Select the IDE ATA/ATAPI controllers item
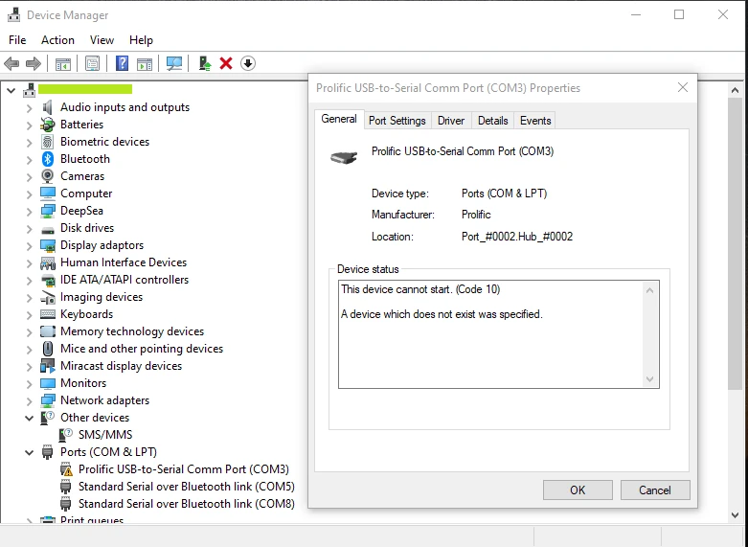 [125, 280]
